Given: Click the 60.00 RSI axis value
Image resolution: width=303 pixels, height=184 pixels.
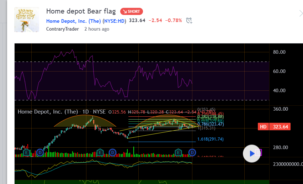Looking at the screenshot, I should click(x=279, y=72).
